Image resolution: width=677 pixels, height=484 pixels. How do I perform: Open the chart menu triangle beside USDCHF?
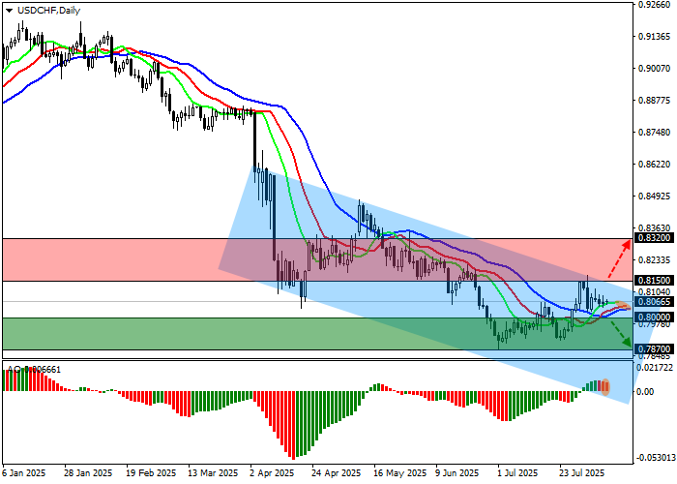tap(9, 11)
